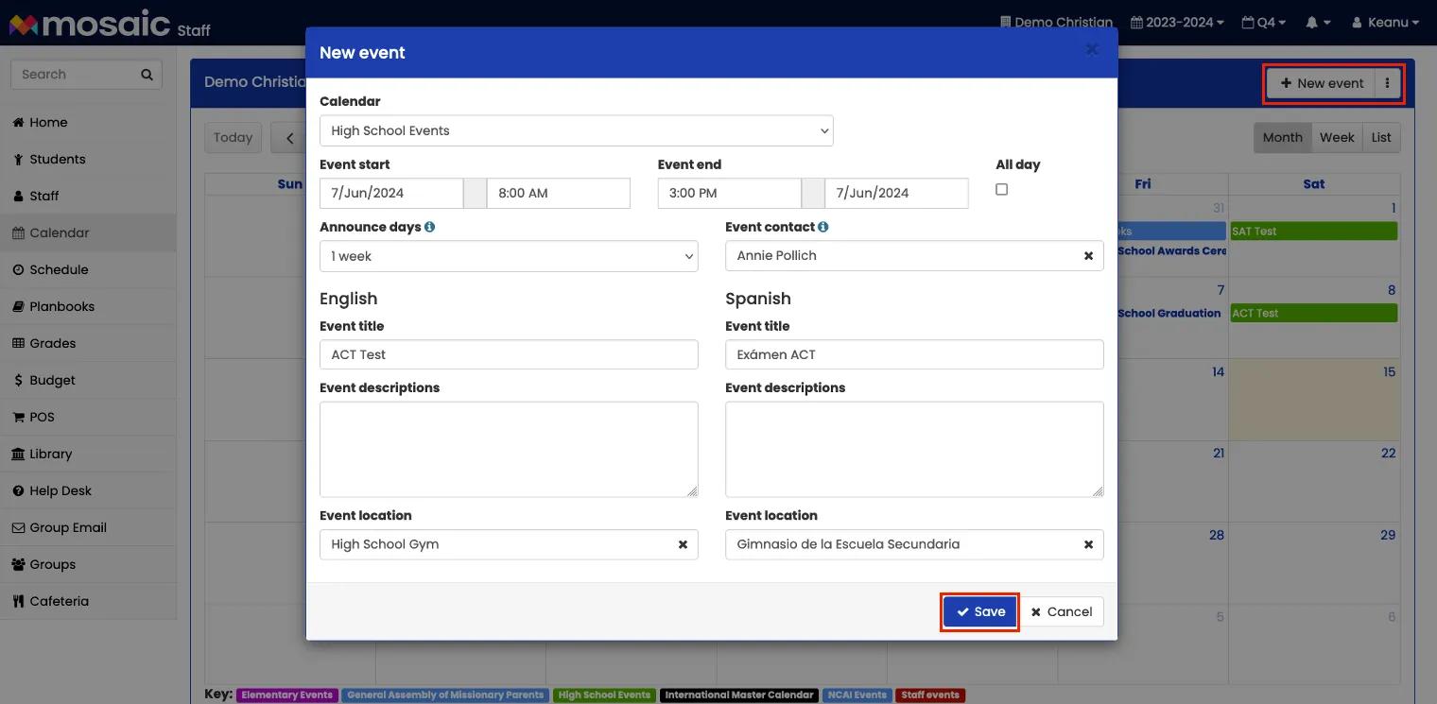Open the Calendar dropdown showing High School Events

pos(575,130)
